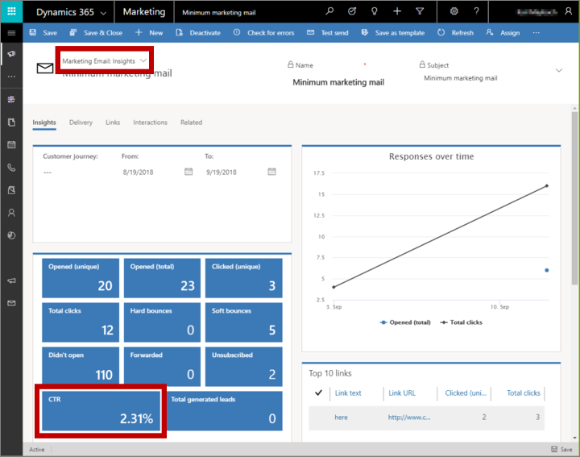Expand the header chevron beside Subject

559,71
